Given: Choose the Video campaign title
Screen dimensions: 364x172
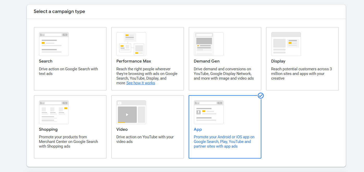Looking at the screenshot, I should 122,129.
